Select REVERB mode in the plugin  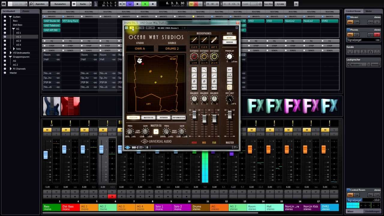229,42
